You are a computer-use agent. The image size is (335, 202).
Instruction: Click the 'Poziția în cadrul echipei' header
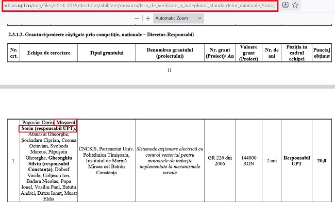296,53
